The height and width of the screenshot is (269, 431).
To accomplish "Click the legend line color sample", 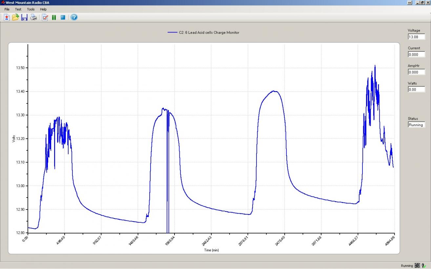I will [x=173, y=32].
